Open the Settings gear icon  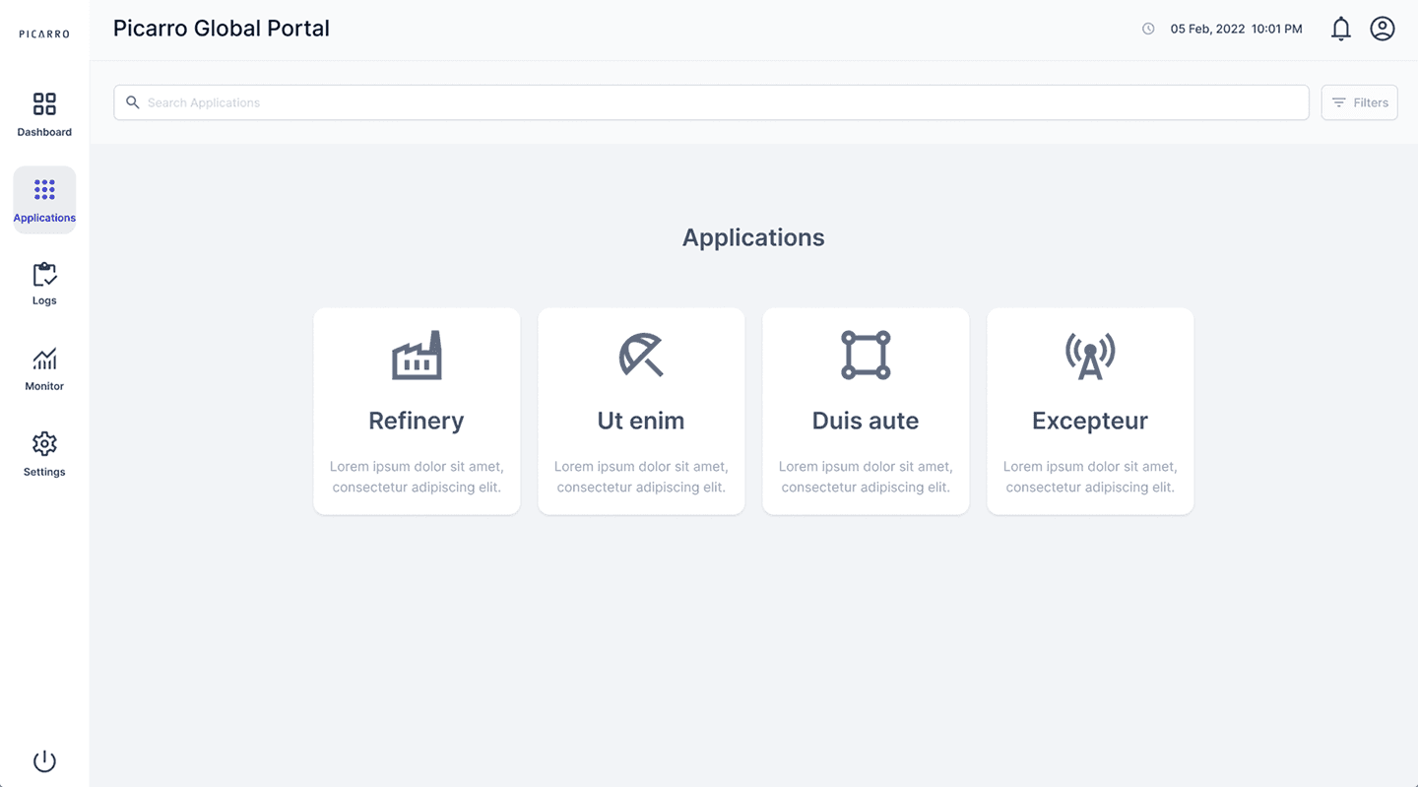point(44,443)
